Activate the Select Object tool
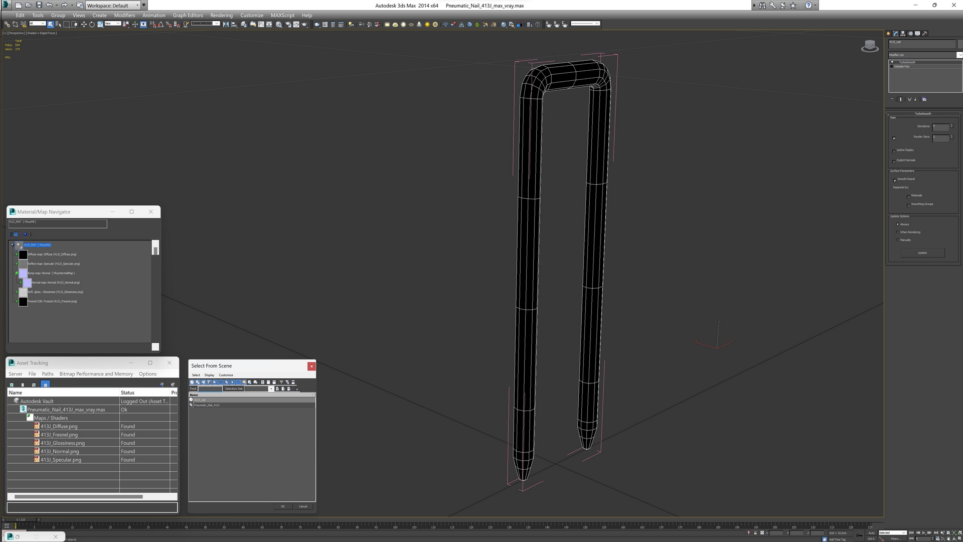The image size is (963, 542). point(51,24)
